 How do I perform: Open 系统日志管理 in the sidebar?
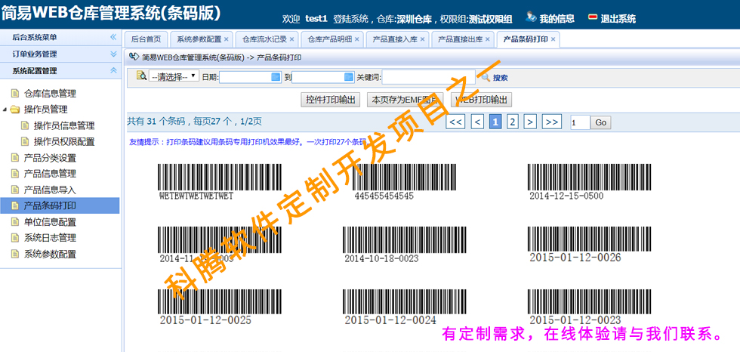click(x=50, y=238)
